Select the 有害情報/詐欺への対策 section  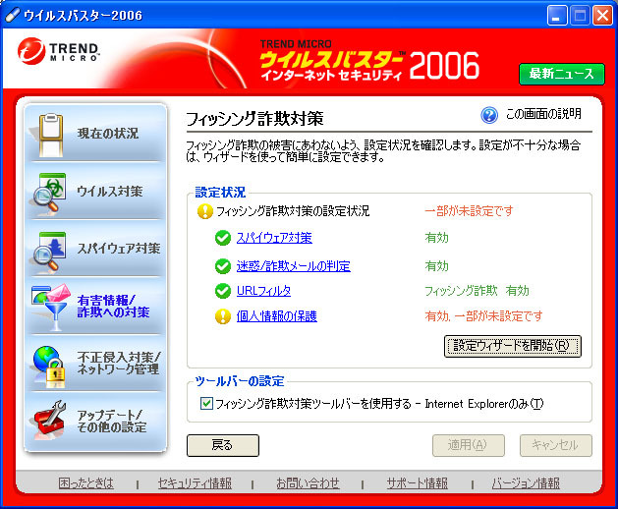coord(95,307)
